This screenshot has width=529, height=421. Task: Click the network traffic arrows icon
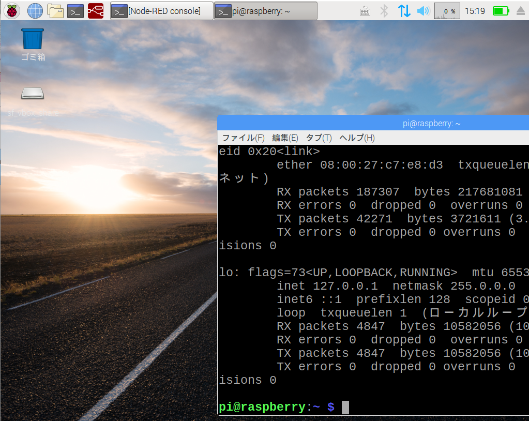403,10
